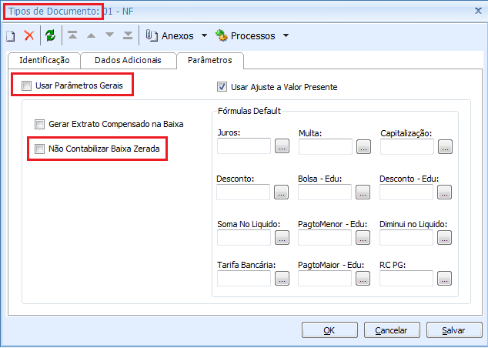Click the Multa formula input field
The image size is (488, 348).
(x=326, y=146)
